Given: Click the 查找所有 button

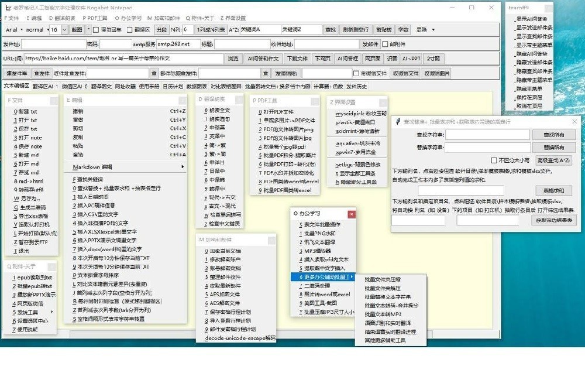Looking at the screenshot, I should click(553, 135).
